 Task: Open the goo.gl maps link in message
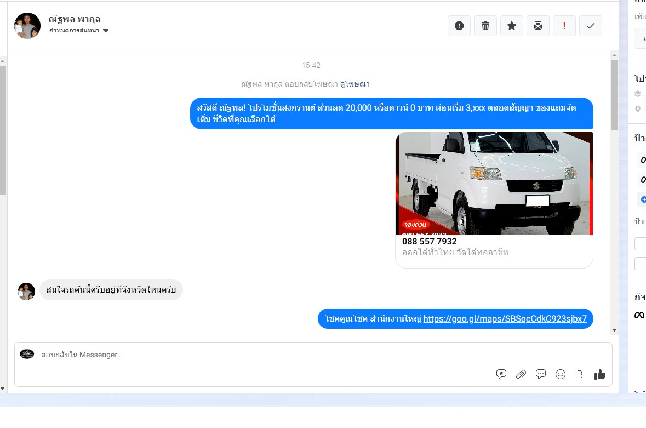click(505, 318)
